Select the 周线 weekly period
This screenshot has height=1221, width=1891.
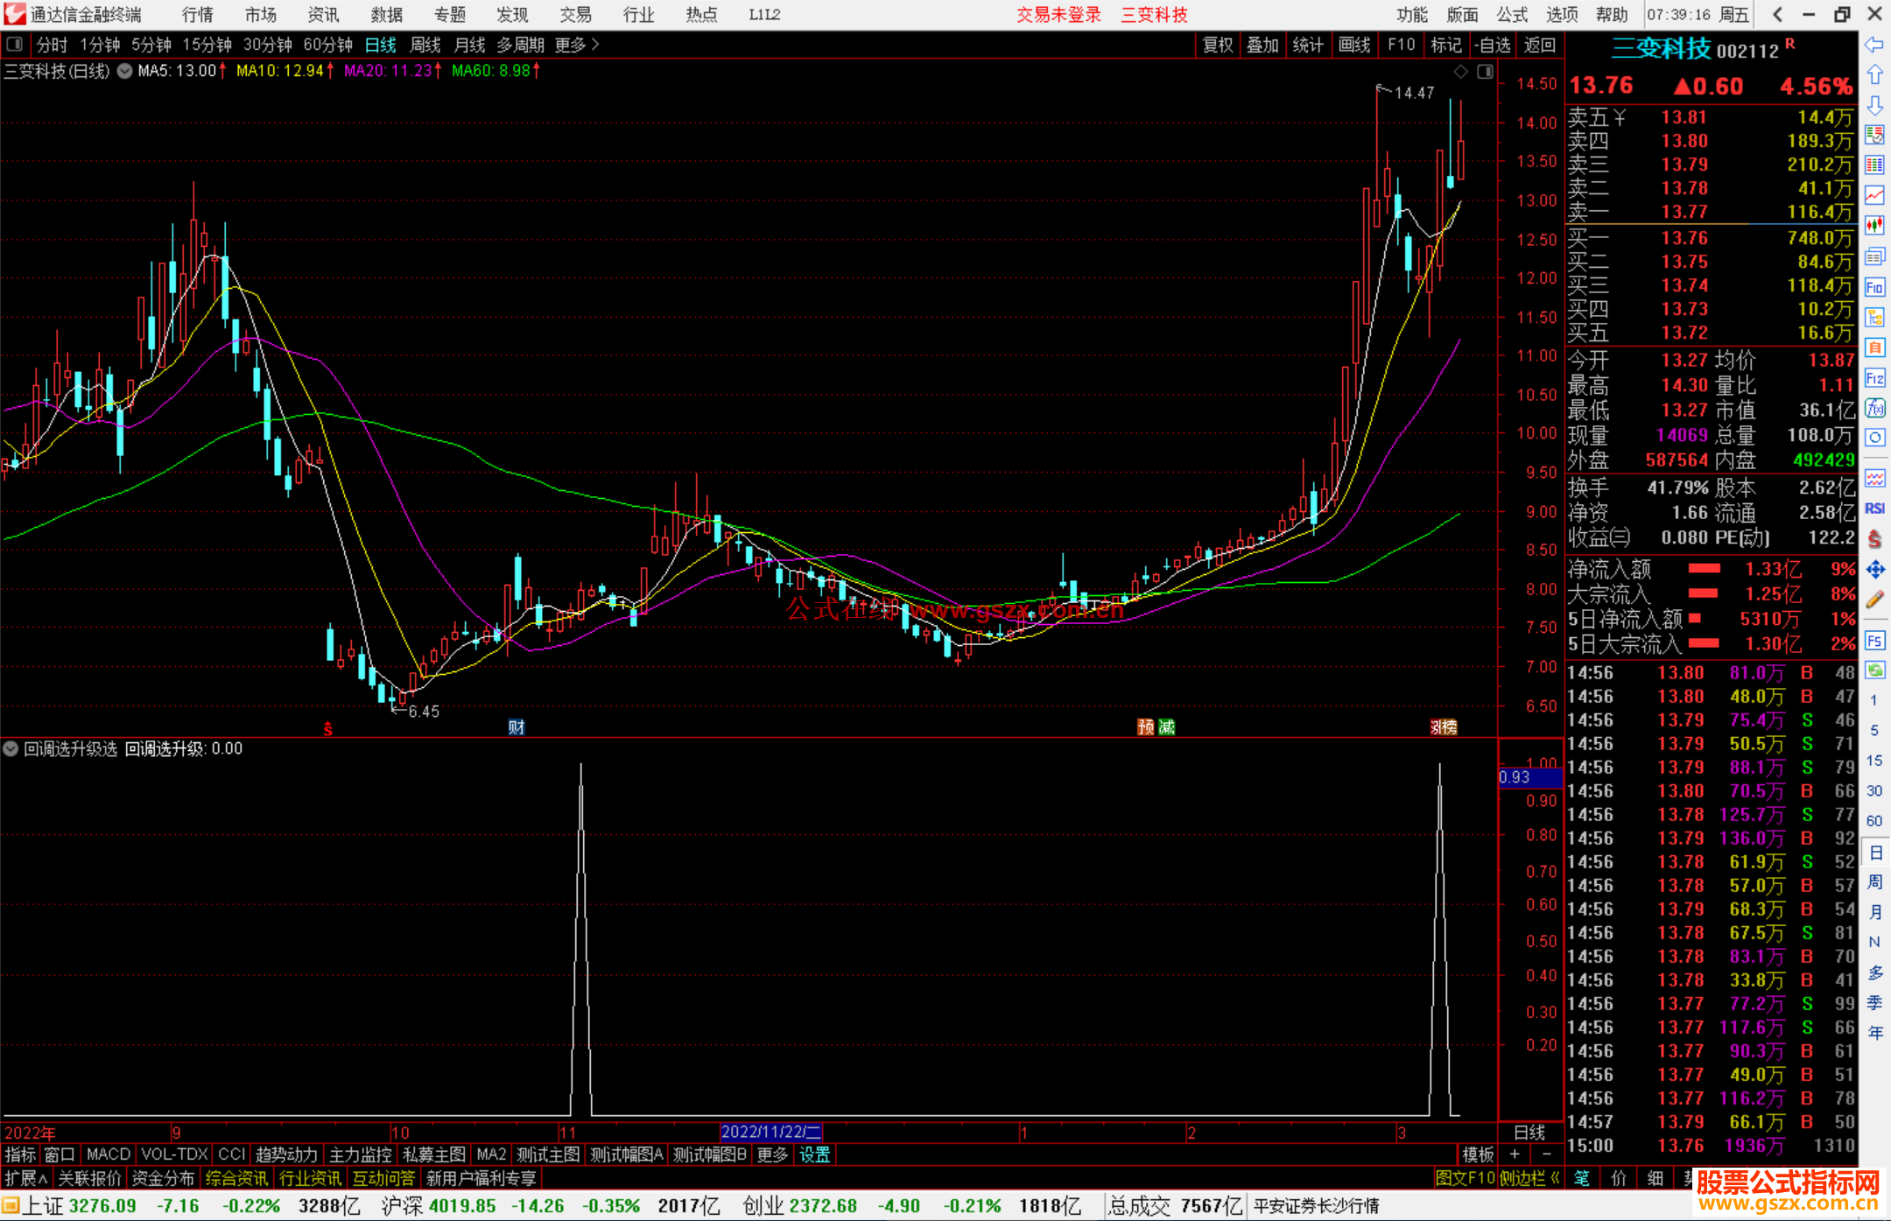pyautogui.click(x=425, y=45)
